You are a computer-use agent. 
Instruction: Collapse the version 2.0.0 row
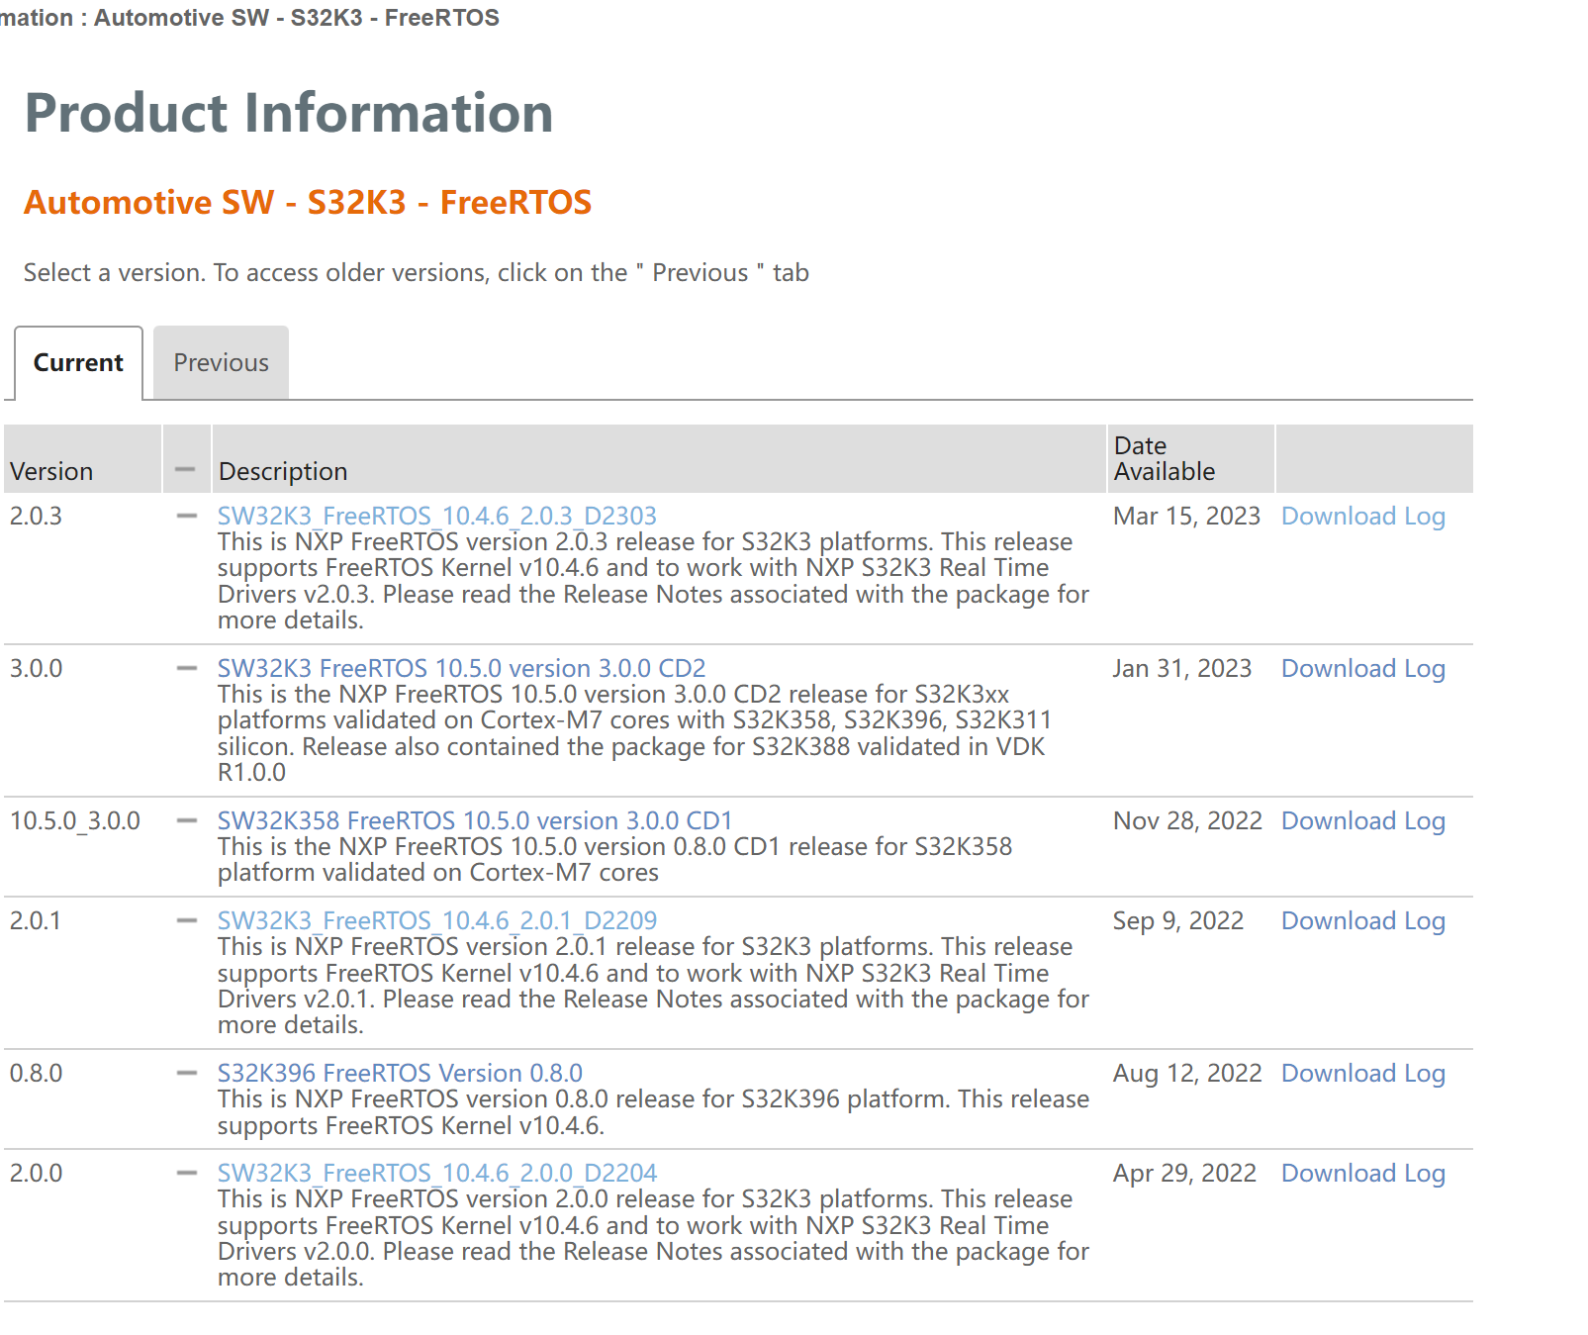(186, 1173)
